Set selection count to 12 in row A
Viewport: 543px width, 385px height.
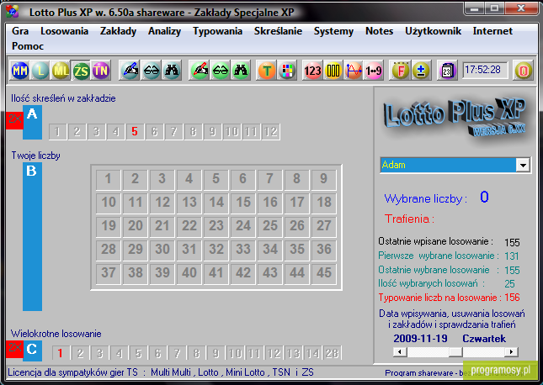[270, 132]
